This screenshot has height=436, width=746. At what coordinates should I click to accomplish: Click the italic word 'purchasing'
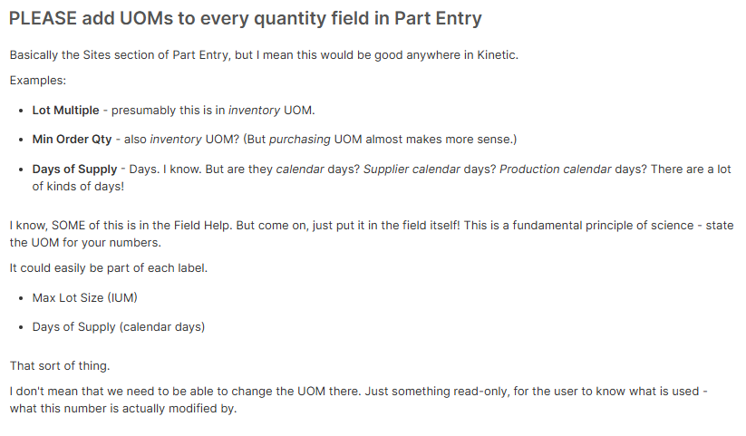coord(300,140)
